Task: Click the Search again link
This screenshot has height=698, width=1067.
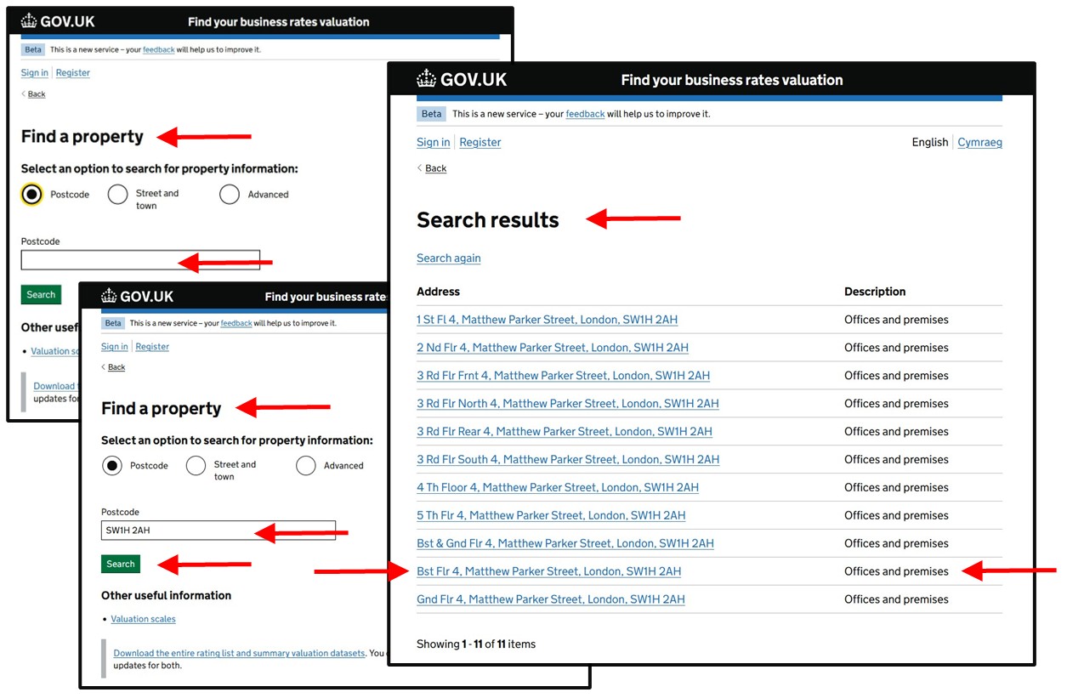Action: coord(448,258)
